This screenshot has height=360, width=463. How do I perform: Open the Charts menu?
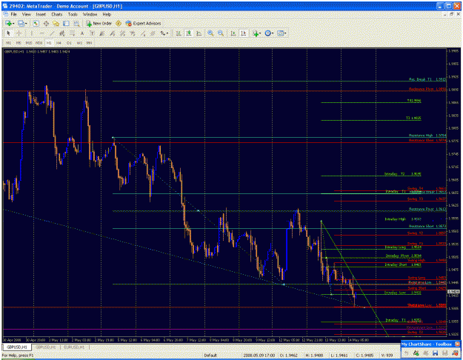(x=57, y=14)
